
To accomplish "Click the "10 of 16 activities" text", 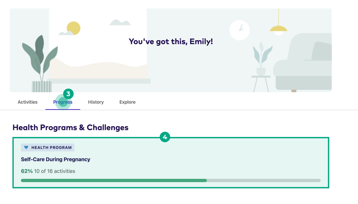I will click(x=55, y=171).
